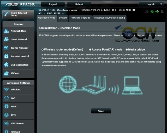This screenshot has height=133, width=167.
Task: Click the USB application puzzle icon
Action: pos(6,65)
